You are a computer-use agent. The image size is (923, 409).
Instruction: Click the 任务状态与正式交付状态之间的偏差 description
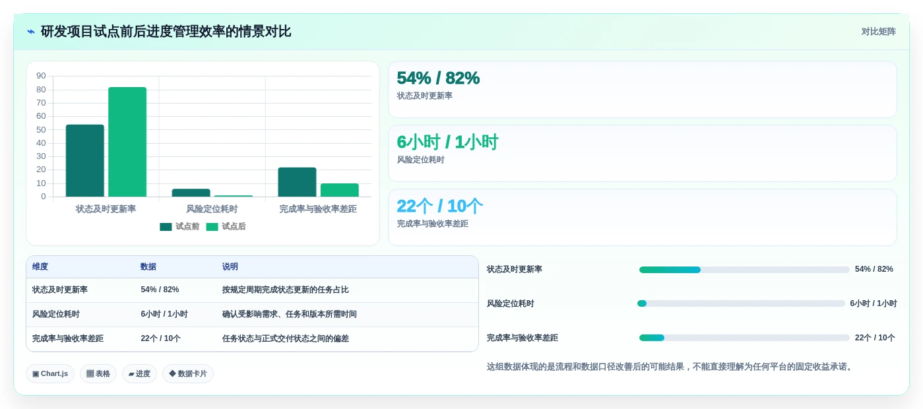[x=286, y=338]
